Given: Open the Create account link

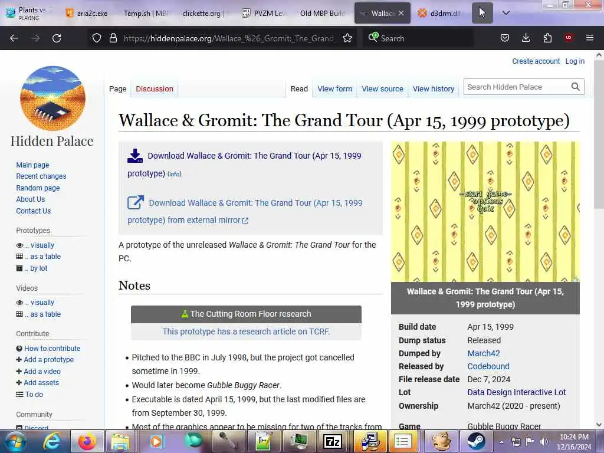Looking at the screenshot, I should click(536, 61).
